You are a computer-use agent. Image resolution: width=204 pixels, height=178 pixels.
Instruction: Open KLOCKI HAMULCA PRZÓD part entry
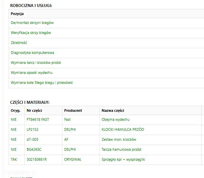point(123,129)
